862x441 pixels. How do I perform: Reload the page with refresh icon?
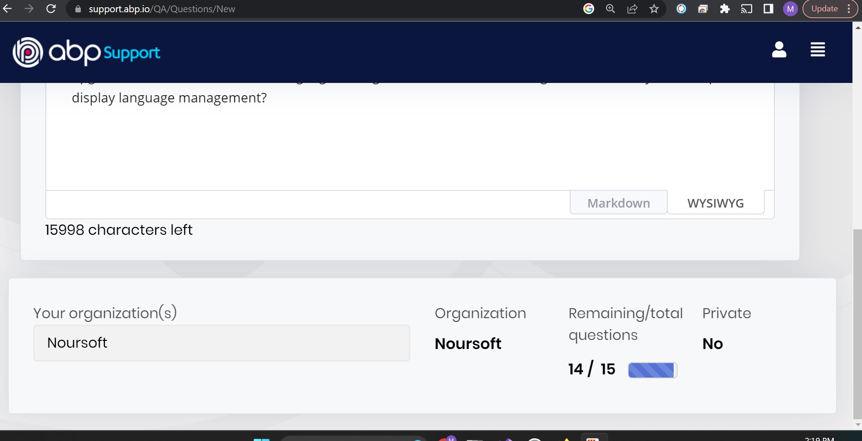[x=51, y=9]
